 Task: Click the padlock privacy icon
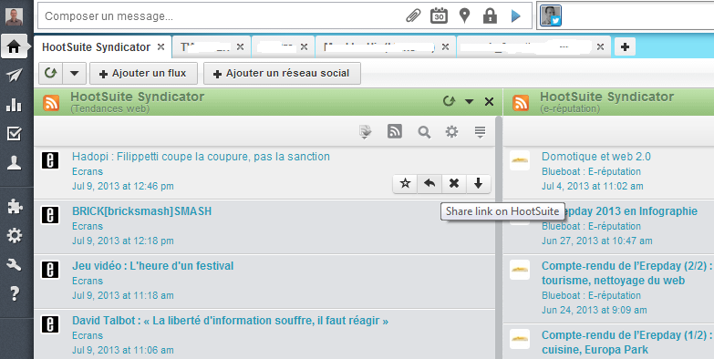coord(490,15)
